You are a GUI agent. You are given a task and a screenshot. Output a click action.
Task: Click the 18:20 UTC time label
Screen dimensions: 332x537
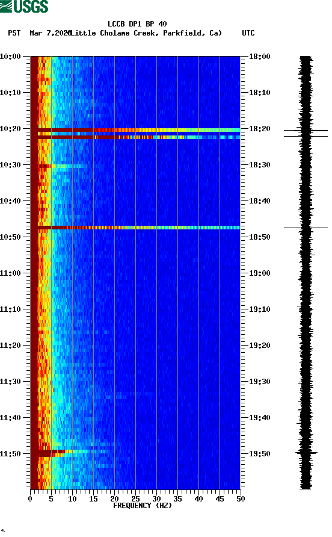tap(259, 129)
